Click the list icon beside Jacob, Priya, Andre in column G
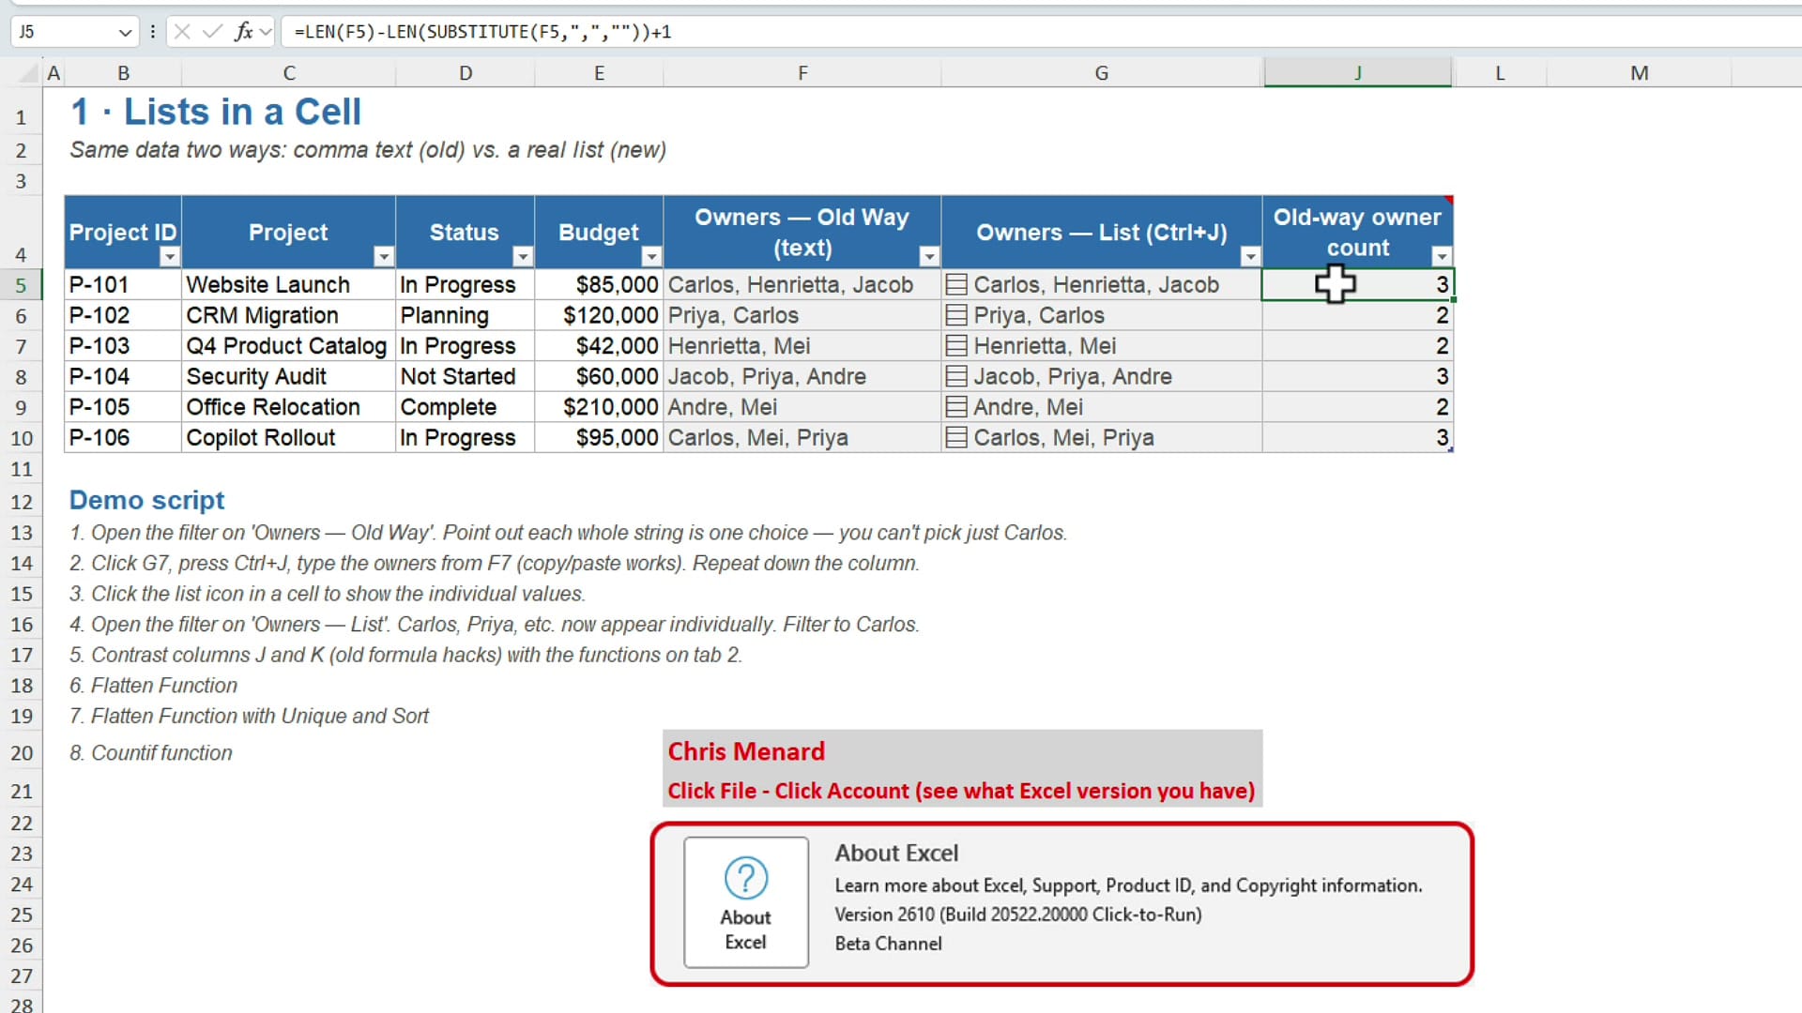 956,376
